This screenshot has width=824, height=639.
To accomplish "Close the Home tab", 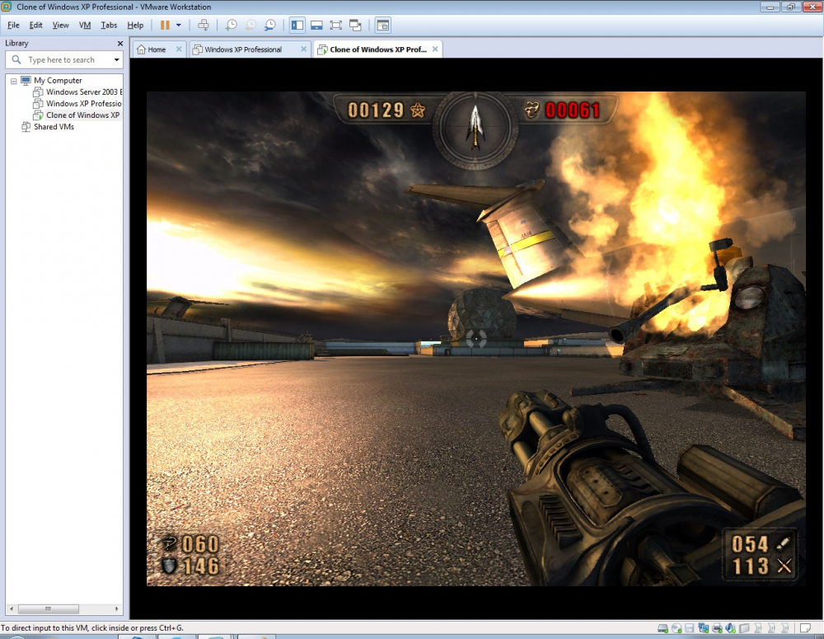I will pyautogui.click(x=179, y=49).
